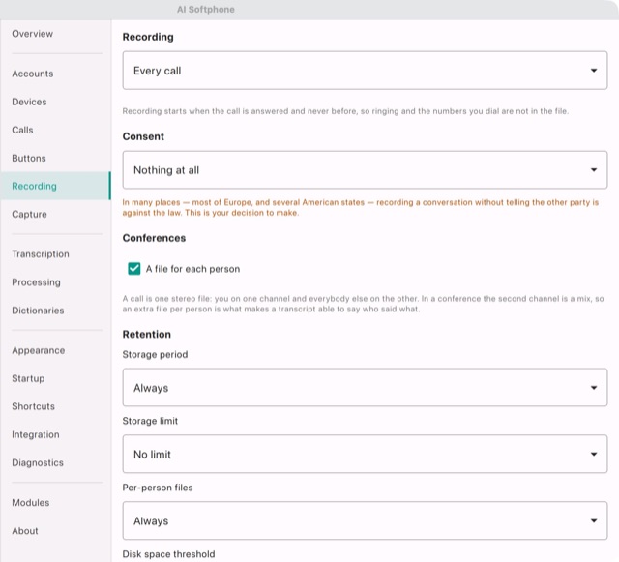Go to the Processing section
The image size is (619, 562).
tap(56, 282)
